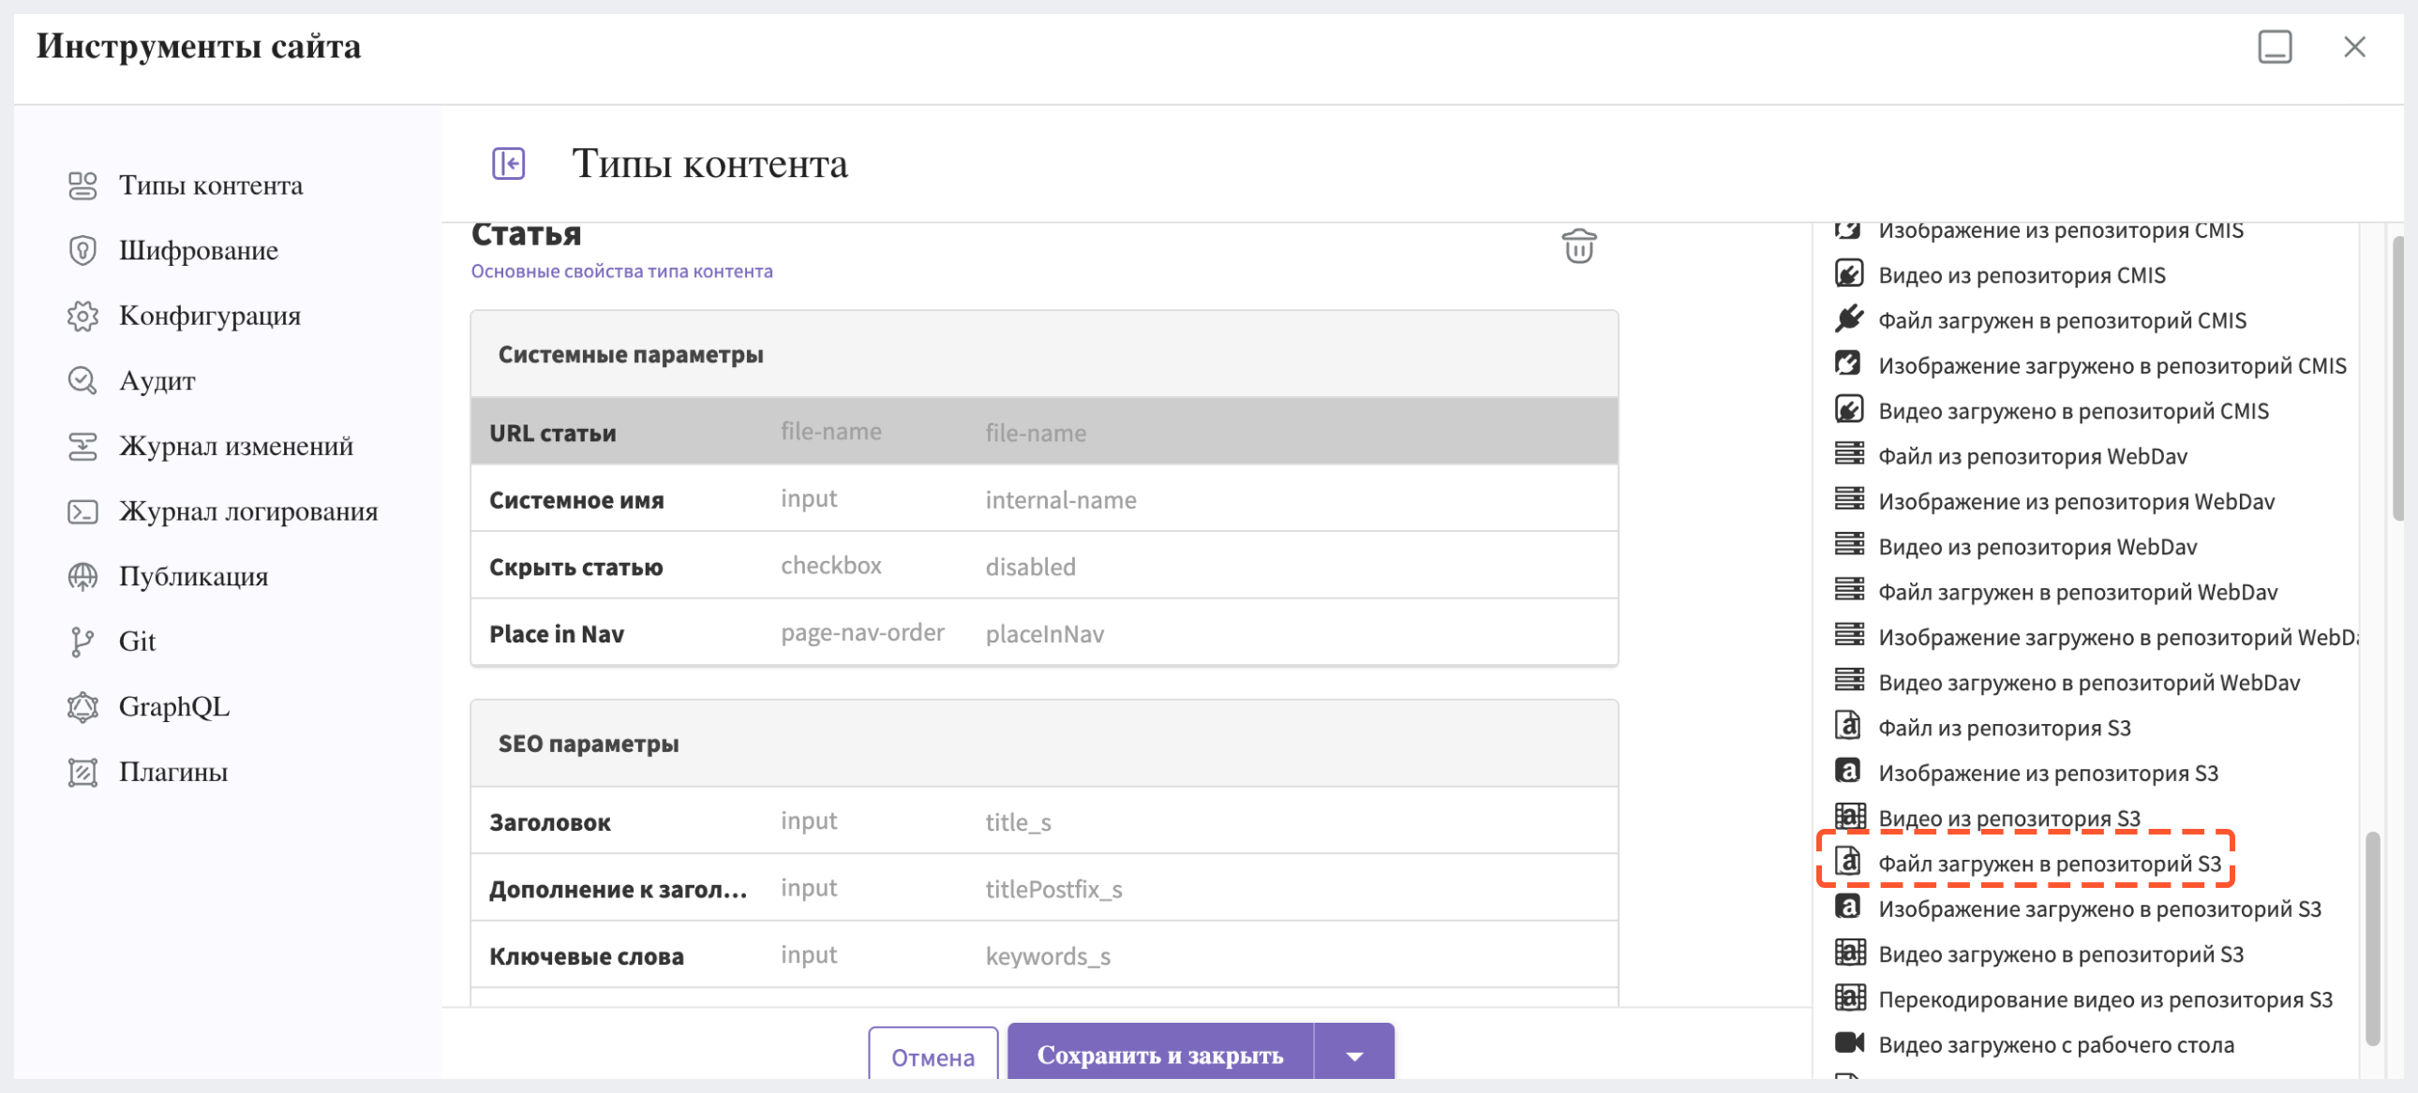
Task: Delete content type with trash icon
Action: click(1579, 245)
